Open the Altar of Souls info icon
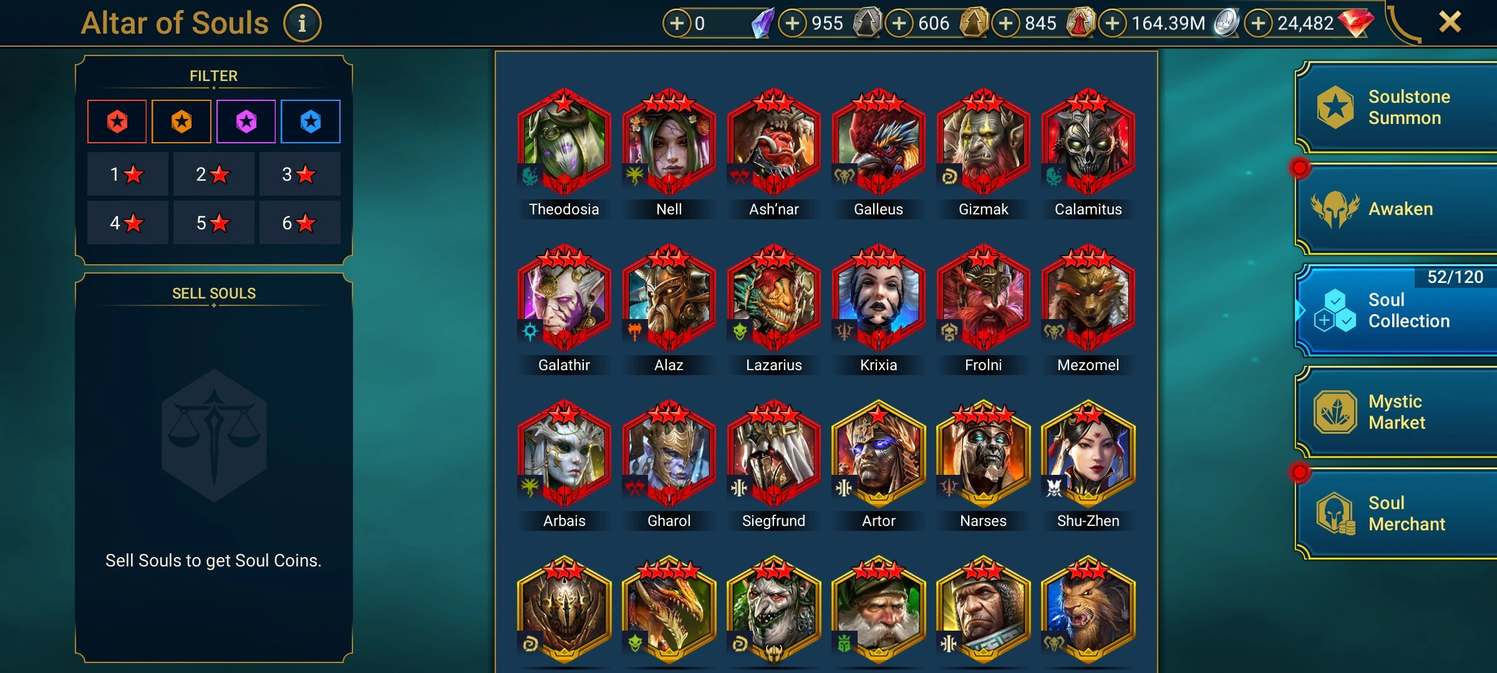Viewport: 1497px width, 673px height. pos(303,24)
